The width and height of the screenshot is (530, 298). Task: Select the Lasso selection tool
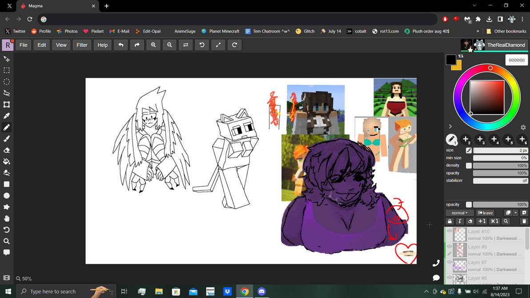[x=6, y=93]
